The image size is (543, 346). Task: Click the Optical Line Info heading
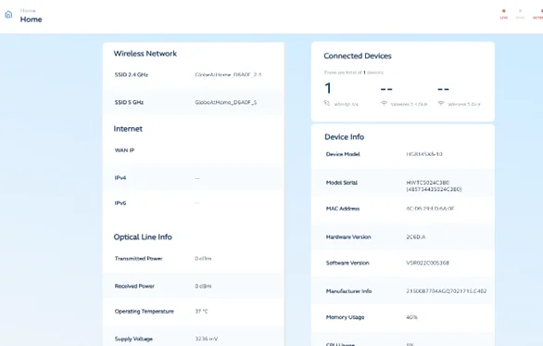coord(143,237)
